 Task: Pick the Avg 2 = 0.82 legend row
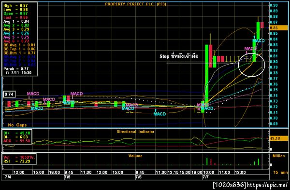16,25
